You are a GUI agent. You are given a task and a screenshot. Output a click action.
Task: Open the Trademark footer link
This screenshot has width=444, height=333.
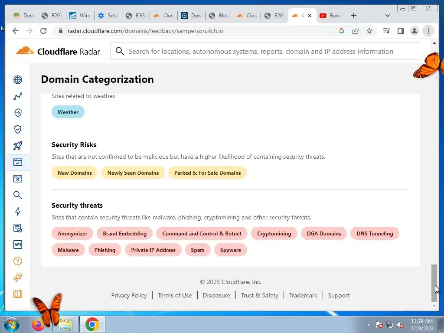(x=303, y=295)
